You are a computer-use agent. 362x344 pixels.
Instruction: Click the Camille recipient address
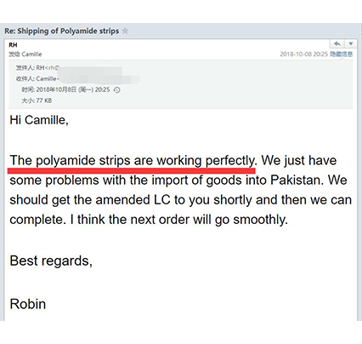tap(48, 78)
